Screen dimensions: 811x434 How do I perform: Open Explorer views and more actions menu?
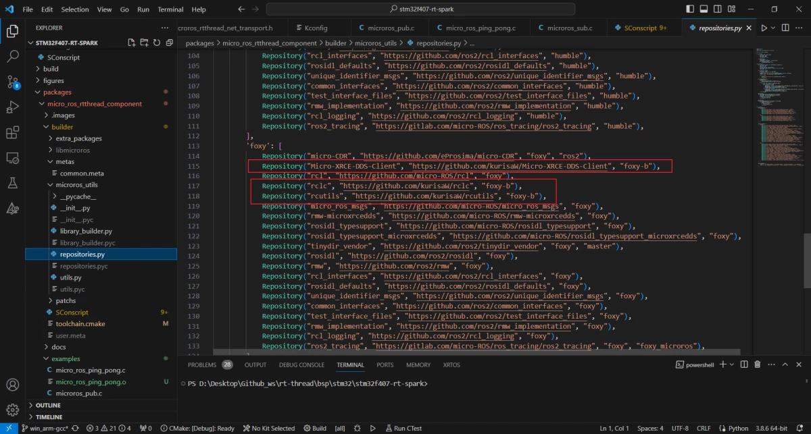pyautogui.click(x=165, y=28)
